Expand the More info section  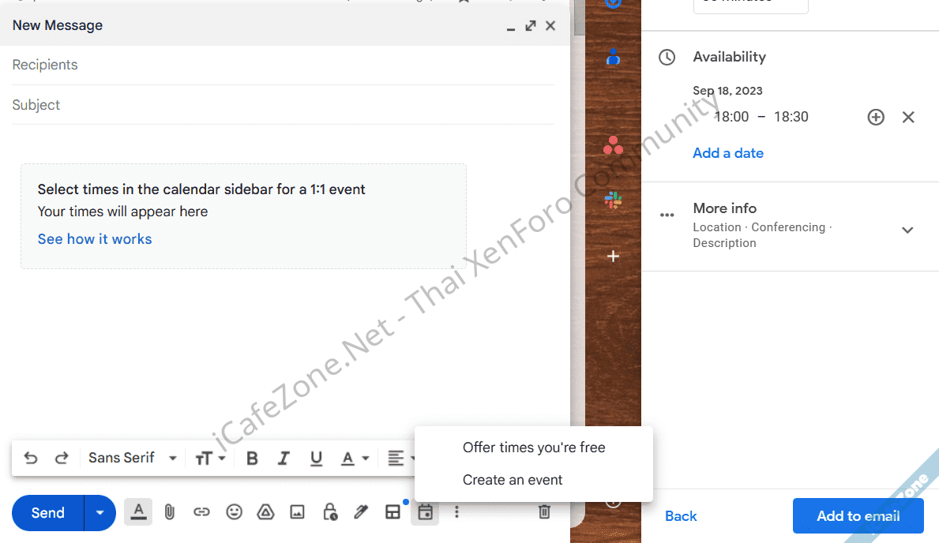(907, 230)
